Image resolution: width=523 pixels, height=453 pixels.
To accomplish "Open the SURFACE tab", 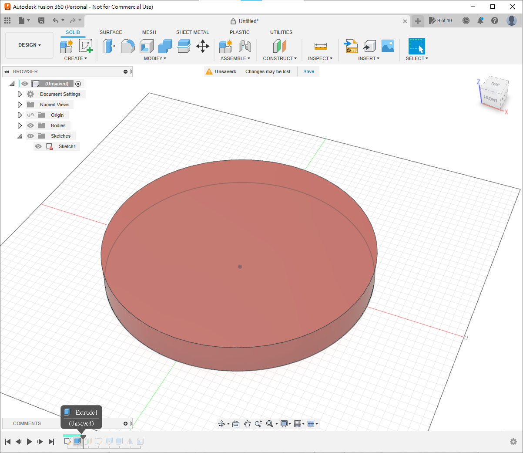I will 111,32.
